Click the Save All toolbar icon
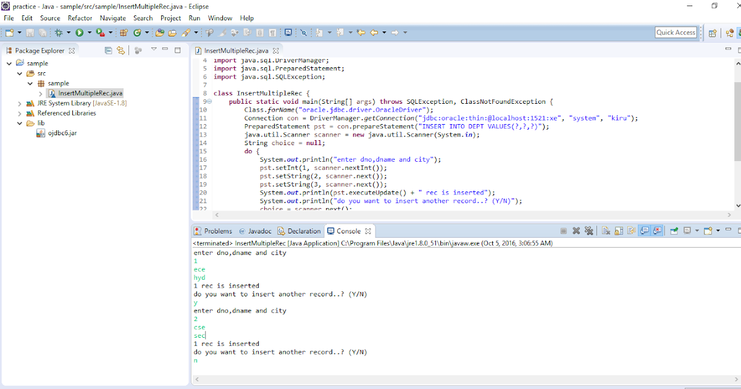Screen dimensions: 741x389 43,32
